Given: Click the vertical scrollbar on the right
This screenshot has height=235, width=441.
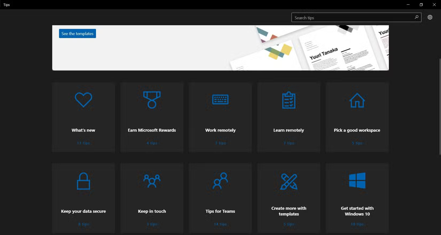Looking at the screenshot, I should (x=440, y=107).
